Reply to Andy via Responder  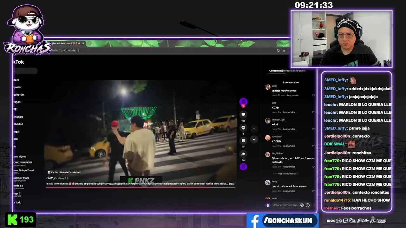click(289, 191)
